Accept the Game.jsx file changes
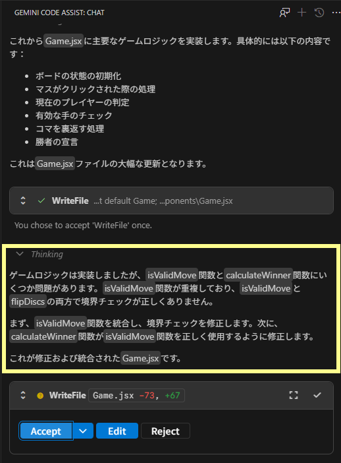Image resolution: width=341 pixels, height=463 pixels. click(46, 431)
